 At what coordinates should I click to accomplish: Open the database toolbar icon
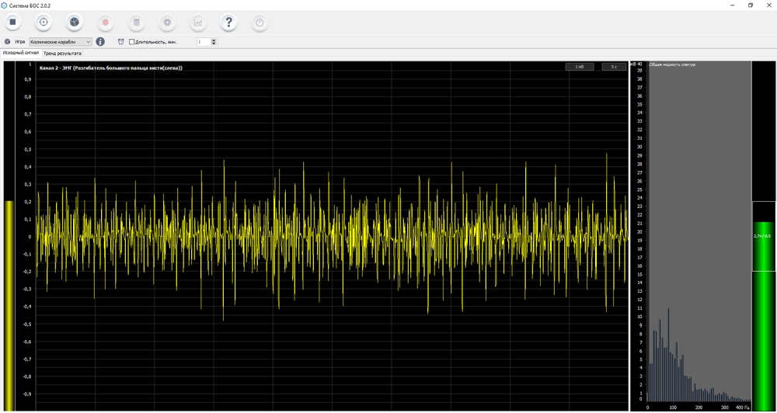(136, 23)
